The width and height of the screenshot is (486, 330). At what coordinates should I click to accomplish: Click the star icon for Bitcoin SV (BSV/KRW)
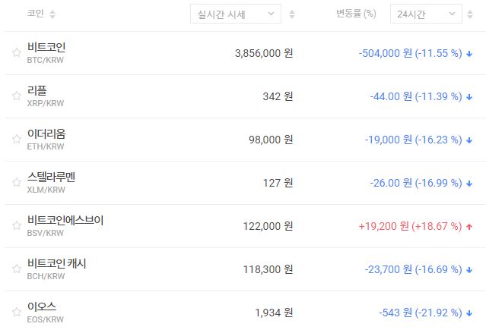click(x=16, y=226)
